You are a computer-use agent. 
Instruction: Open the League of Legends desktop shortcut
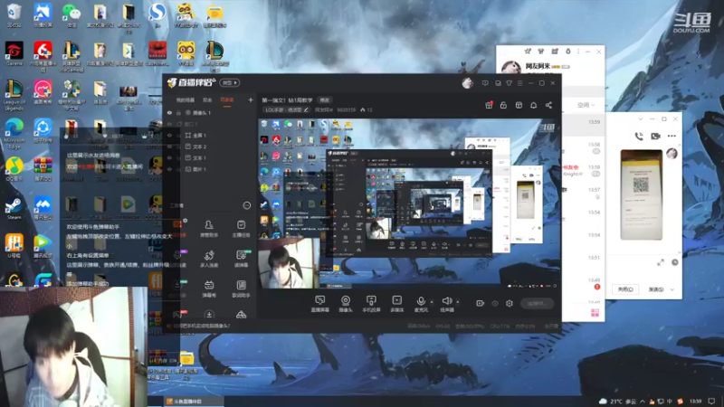(14, 95)
